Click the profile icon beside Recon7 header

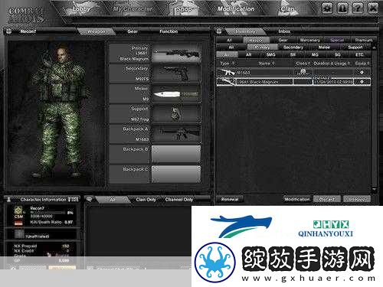(x=9, y=31)
